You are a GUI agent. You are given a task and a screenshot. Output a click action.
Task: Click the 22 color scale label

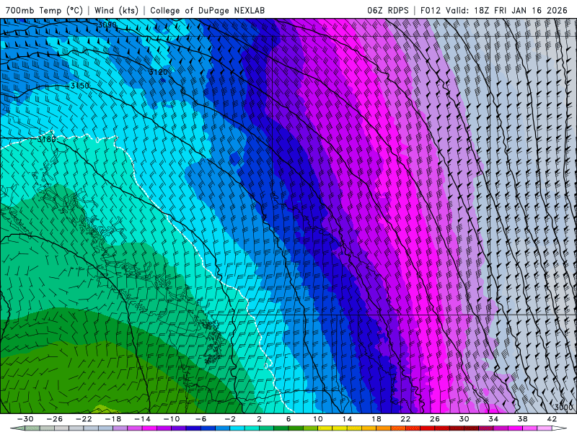pyautogui.click(x=405, y=419)
